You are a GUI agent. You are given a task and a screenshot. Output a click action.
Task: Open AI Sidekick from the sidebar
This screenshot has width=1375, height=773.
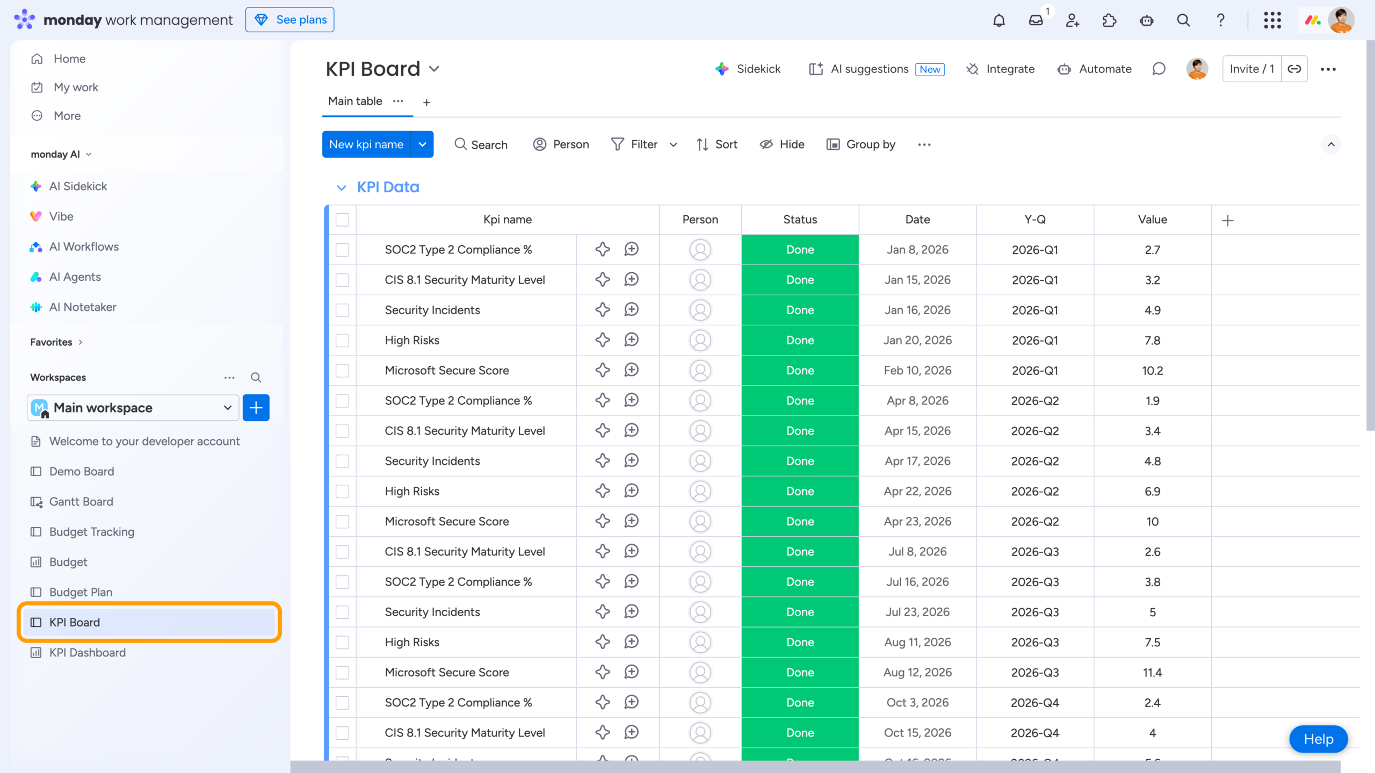coord(77,186)
